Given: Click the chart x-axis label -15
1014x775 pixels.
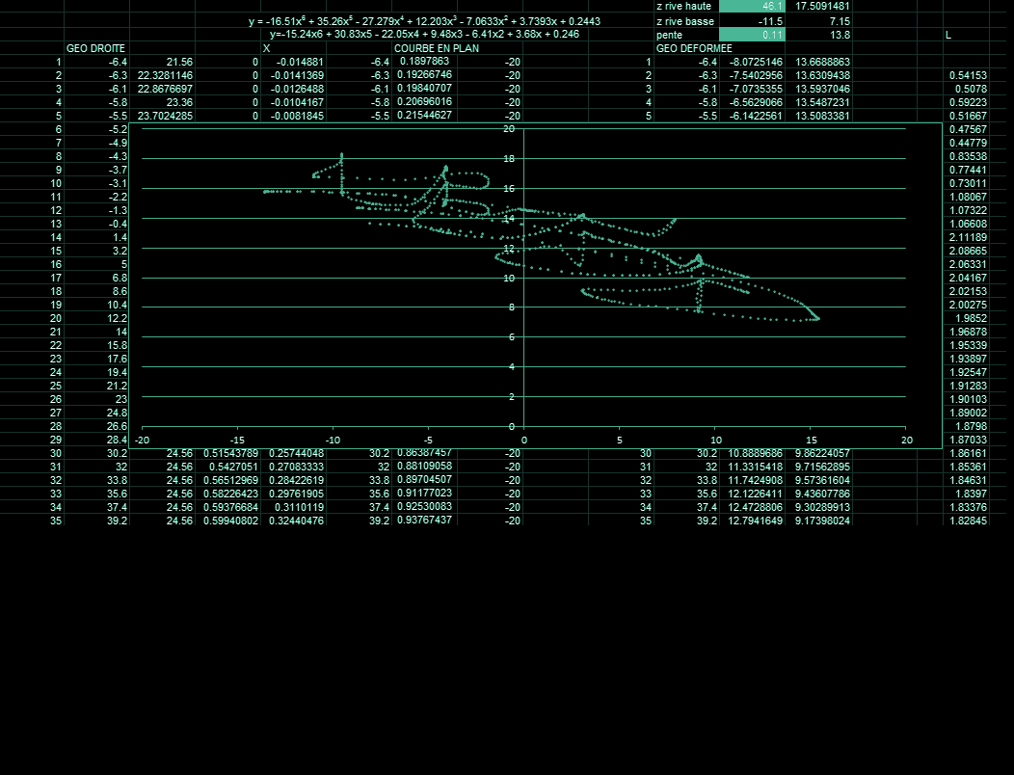Looking at the screenshot, I should [237, 440].
